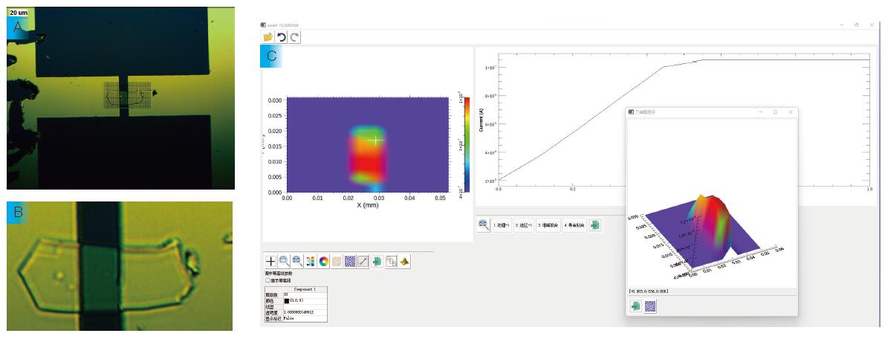Image resolution: width=888 pixels, height=339 pixels.
Task: Click the first numbered step button
Action: [x=504, y=225]
